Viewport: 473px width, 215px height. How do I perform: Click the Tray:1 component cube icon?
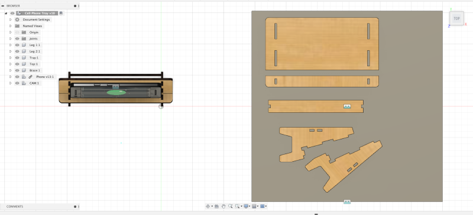click(x=24, y=58)
